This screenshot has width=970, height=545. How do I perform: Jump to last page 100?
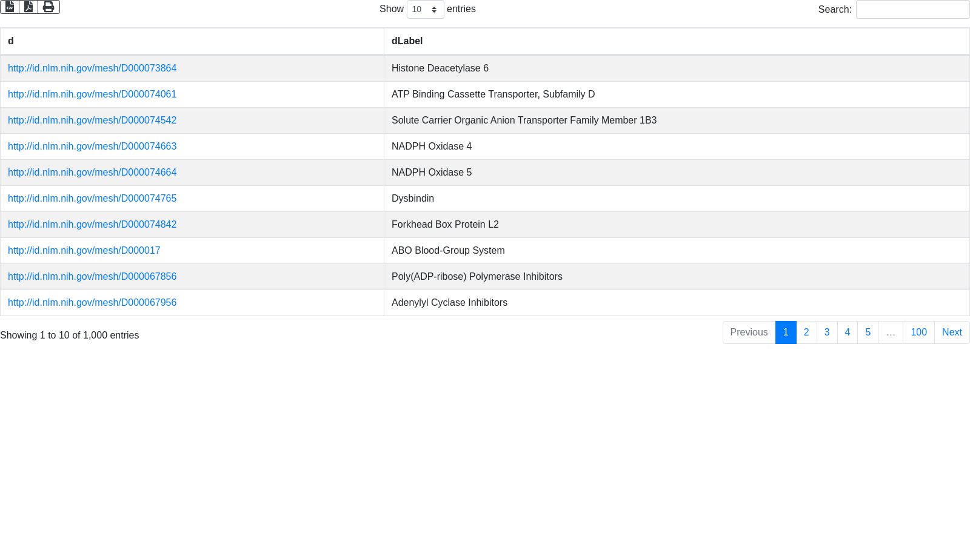(918, 332)
